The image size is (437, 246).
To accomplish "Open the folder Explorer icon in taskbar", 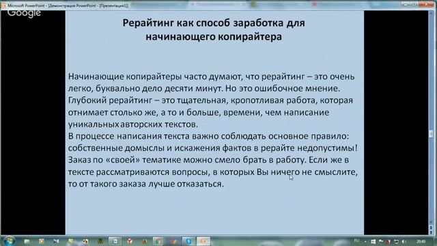I will pyautogui.click(x=27, y=241).
